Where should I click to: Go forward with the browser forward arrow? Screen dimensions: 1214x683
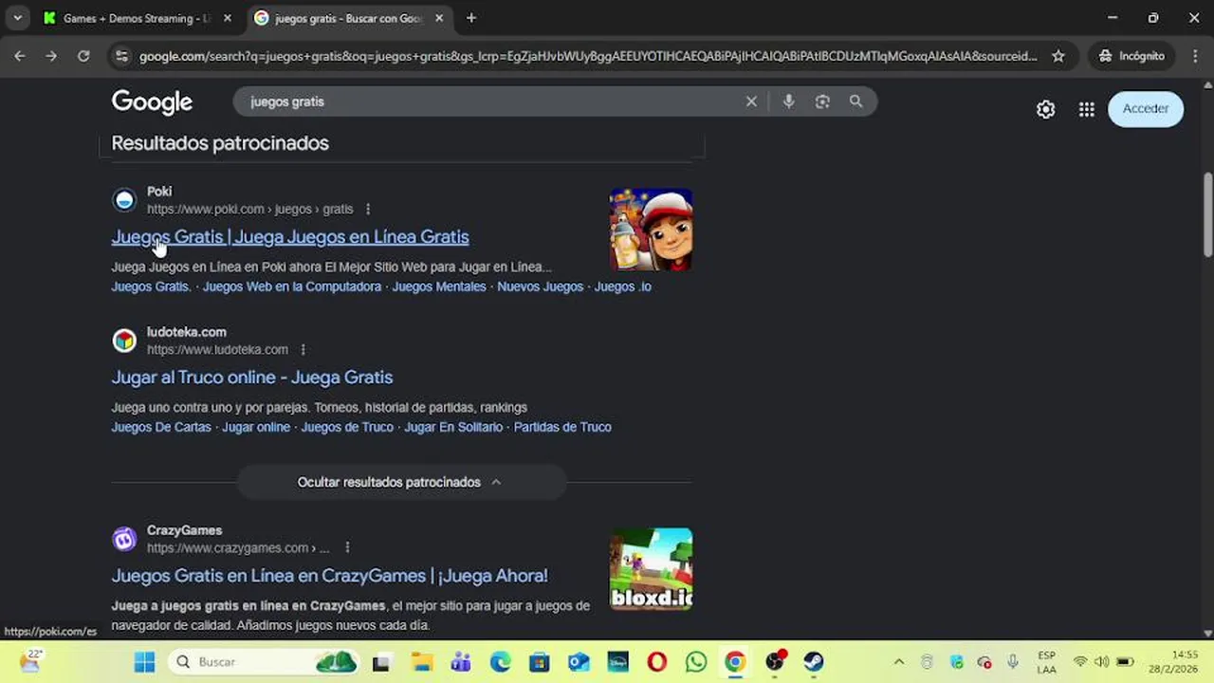point(51,56)
